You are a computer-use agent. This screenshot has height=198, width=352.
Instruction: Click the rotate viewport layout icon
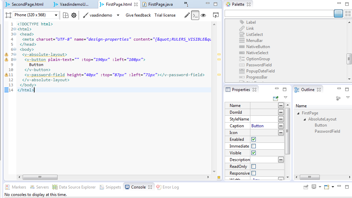66,15
